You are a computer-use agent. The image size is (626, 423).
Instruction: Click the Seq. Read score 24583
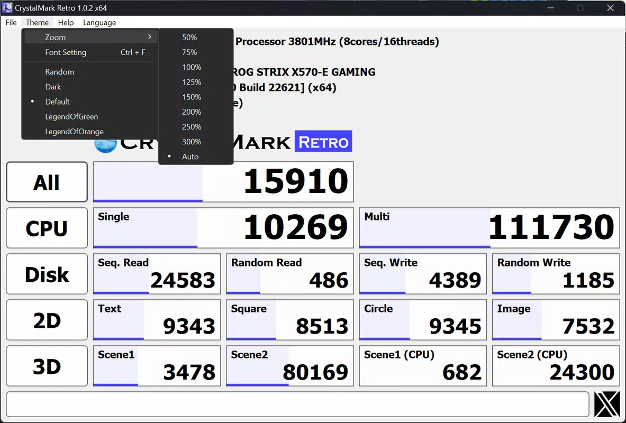click(157, 274)
